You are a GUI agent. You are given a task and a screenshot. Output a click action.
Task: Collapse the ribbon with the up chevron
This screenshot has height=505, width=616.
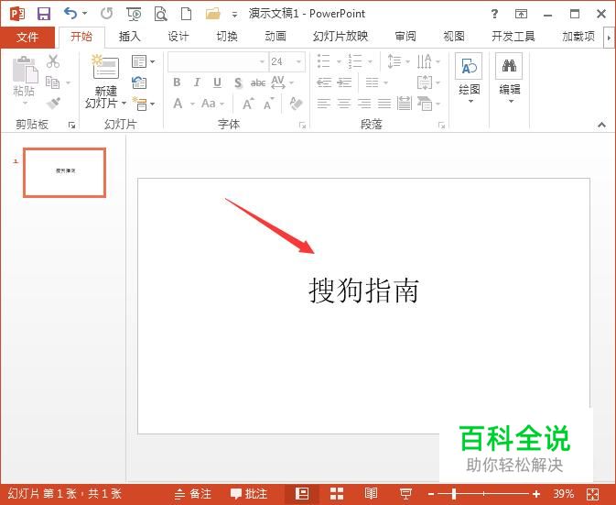tap(601, 125)
